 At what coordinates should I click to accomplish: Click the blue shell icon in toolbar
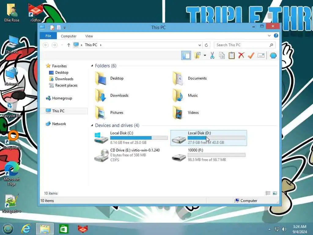click(x=273, y=55)
